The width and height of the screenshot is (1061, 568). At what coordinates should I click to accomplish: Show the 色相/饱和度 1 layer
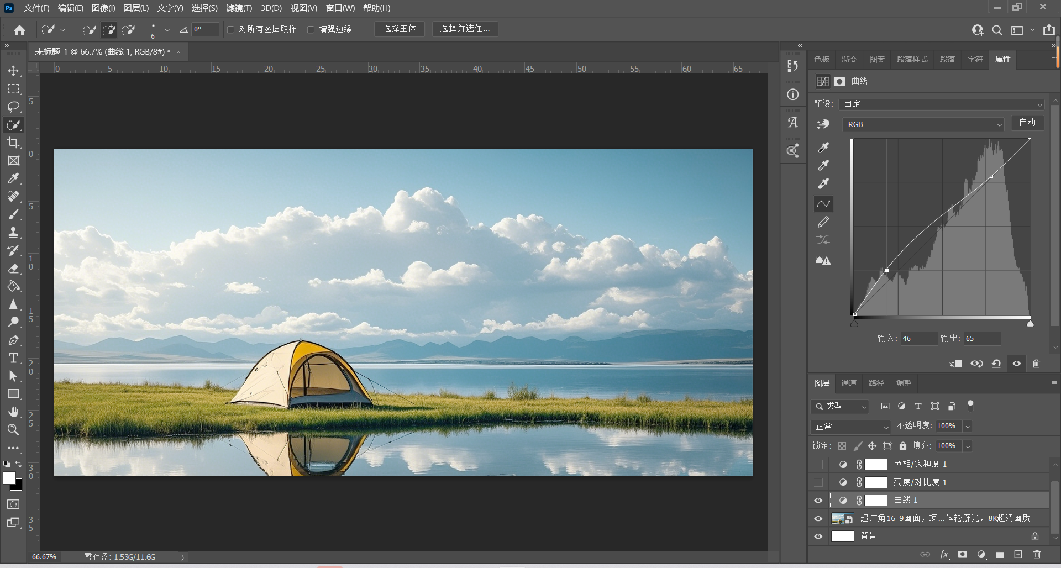818,465
